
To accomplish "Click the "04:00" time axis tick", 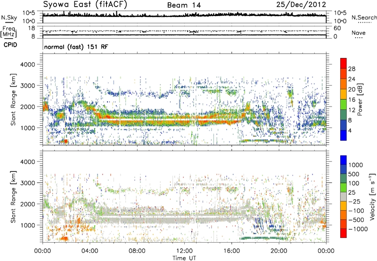I will (x=90, y=251).
